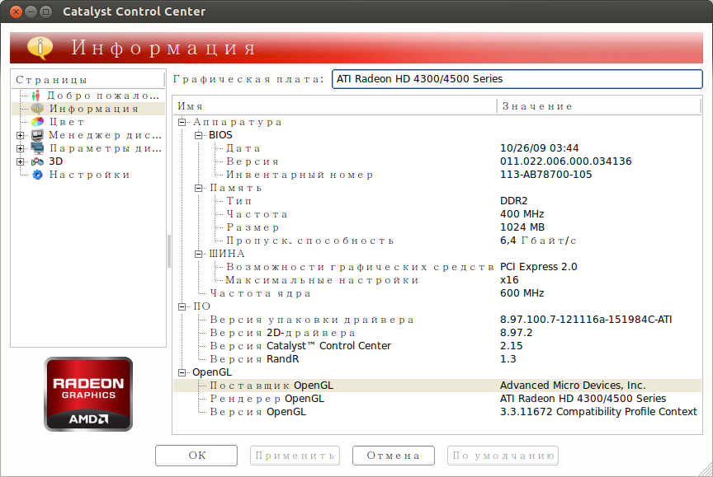Expand the 3D tree node
Viewport: 713px width, 477px height.
point(20,161)
